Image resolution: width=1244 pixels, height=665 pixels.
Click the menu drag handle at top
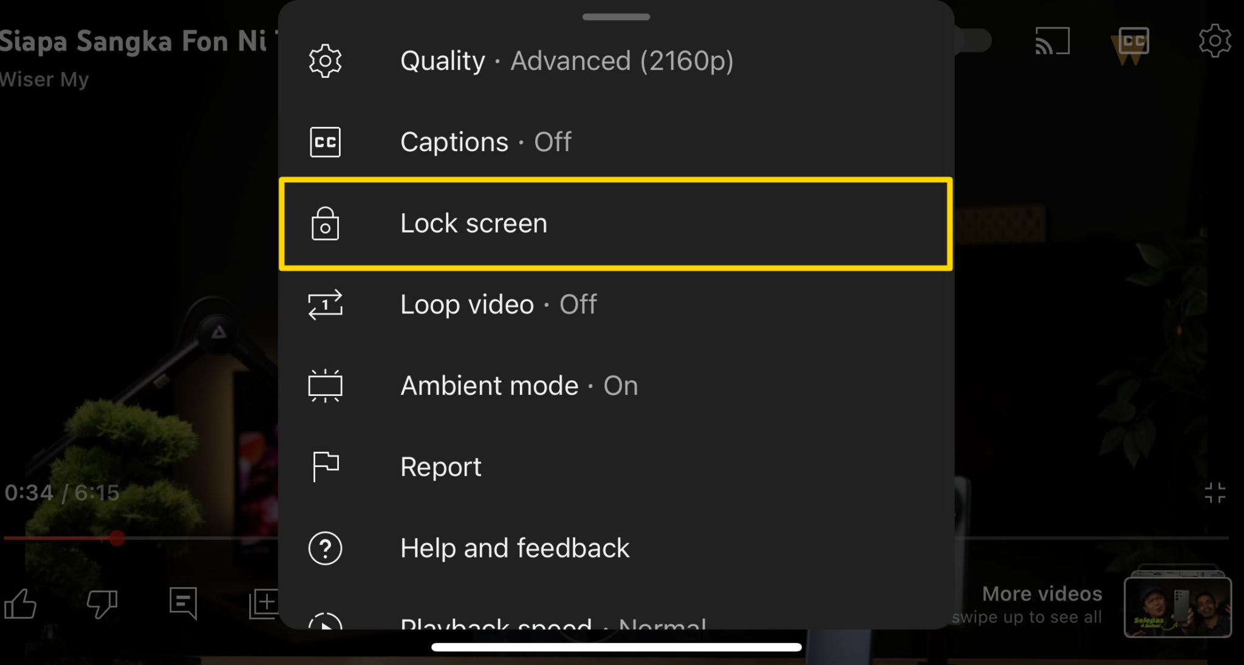(616, 17)
